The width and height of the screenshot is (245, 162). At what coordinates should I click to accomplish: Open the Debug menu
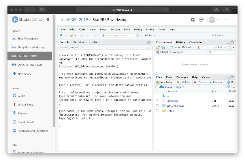point(138,29)
